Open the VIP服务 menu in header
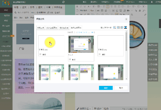The height and width of the screenshot is (110, 161). (105, 2)
